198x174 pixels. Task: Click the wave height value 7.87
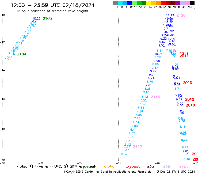point(129,141)
